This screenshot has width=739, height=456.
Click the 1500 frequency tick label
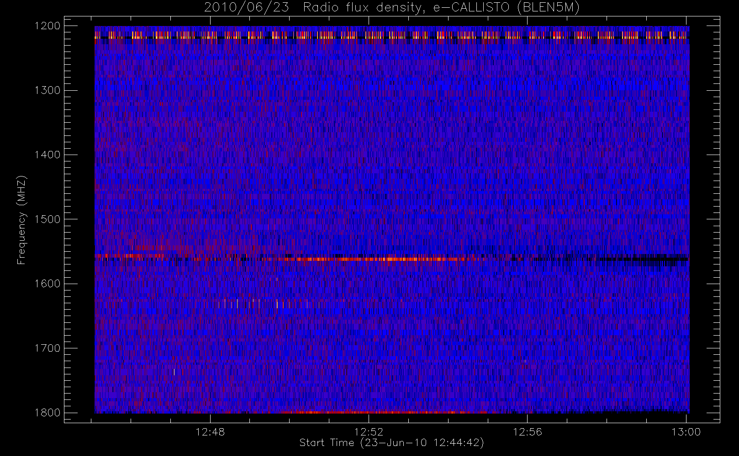pyautogui.click(x=48, y=219)
